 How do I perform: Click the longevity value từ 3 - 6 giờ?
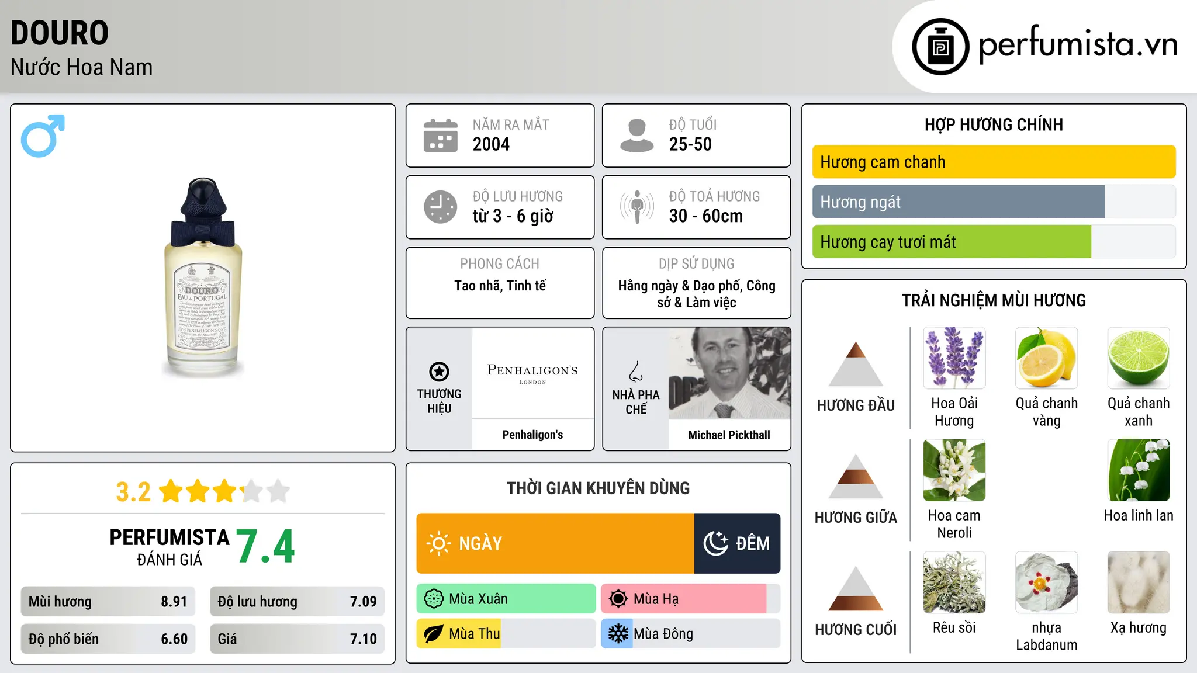(513, 216)
